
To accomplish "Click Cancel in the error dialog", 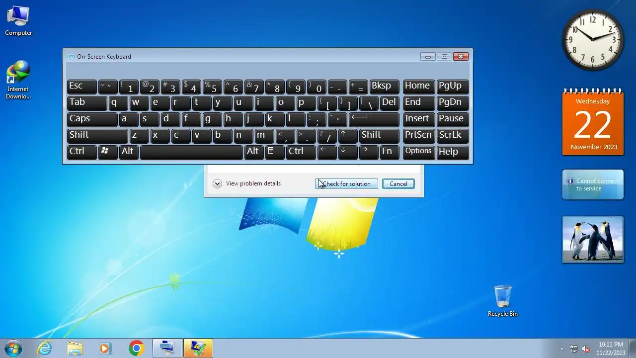I will coord(398,184).
